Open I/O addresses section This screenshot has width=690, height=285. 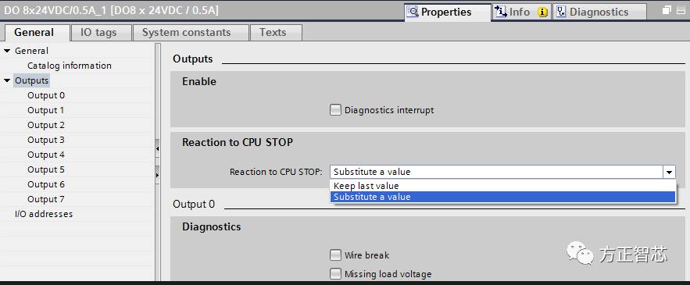pos(44,214)
